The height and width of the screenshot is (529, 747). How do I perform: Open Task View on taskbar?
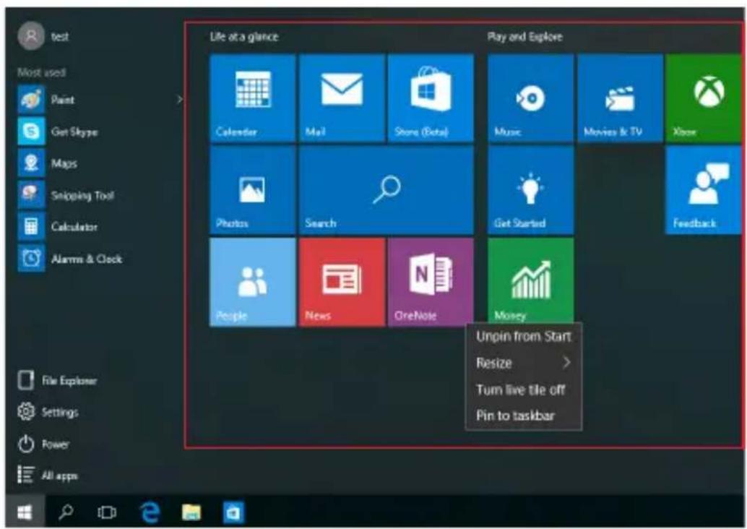107,512
